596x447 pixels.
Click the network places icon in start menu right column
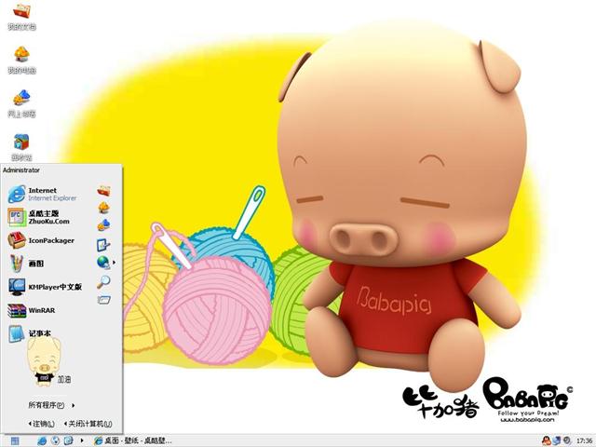(x=103, y=225)
